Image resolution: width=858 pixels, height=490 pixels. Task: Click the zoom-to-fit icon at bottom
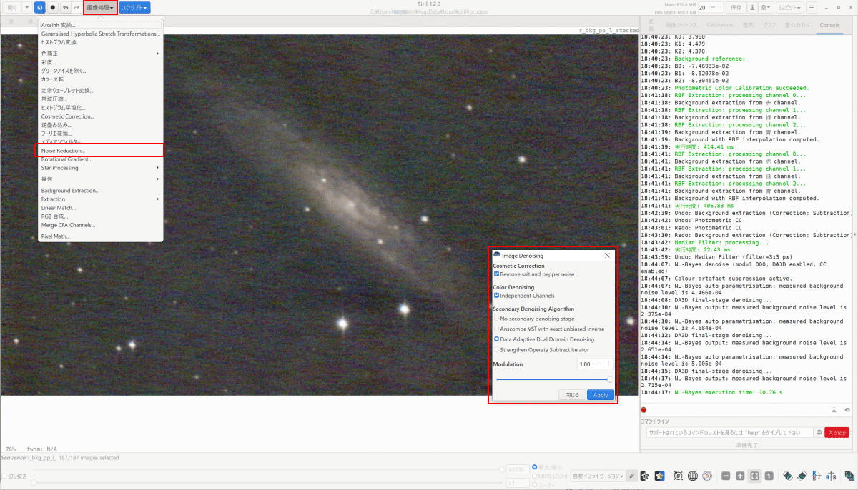pyautogui.click(x=754, y=476)
